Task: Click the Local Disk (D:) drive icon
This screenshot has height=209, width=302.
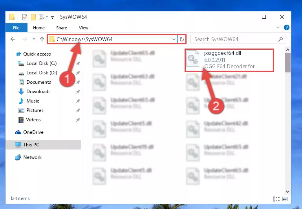Action: pyautogui.click(x=21, y=74)
